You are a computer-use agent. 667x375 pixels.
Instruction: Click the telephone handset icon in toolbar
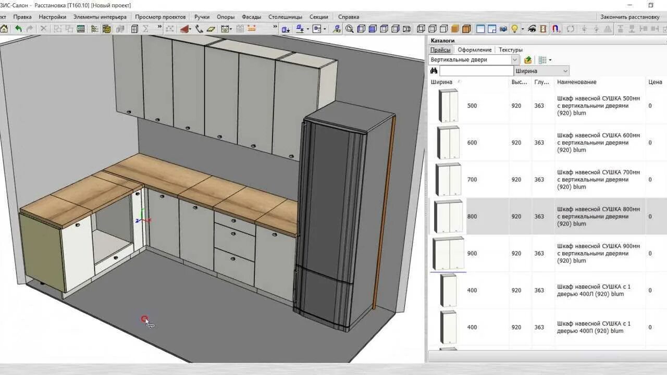coord(199,29)
